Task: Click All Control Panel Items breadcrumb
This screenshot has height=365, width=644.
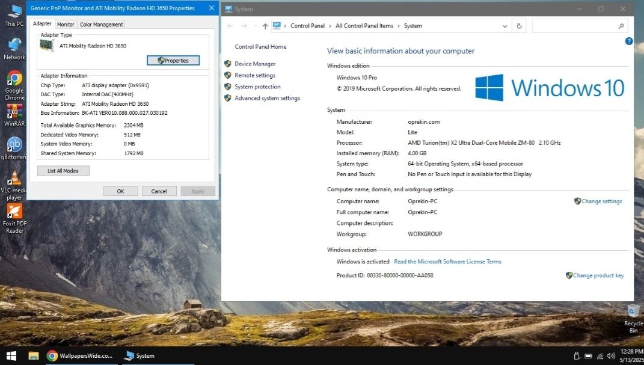Action: (x=364, y=25)
